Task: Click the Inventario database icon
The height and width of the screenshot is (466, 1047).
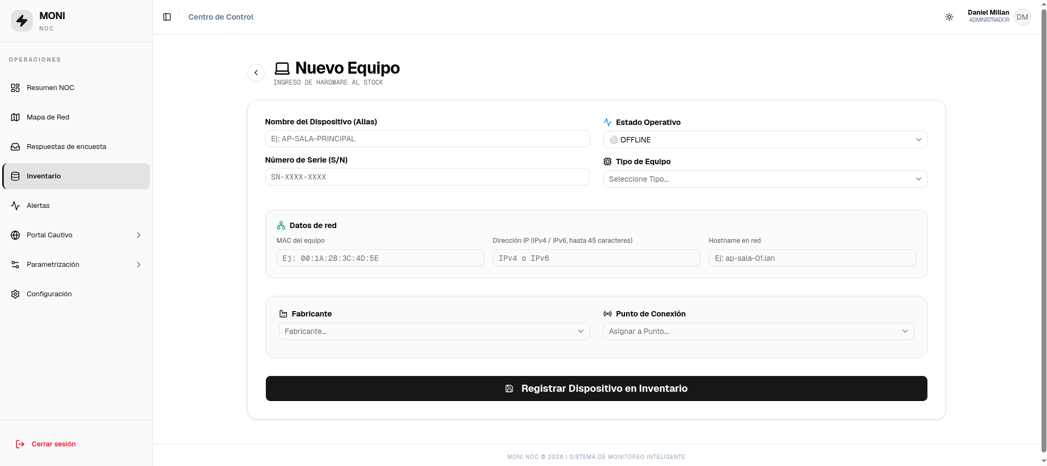Action: click(15, 176)
